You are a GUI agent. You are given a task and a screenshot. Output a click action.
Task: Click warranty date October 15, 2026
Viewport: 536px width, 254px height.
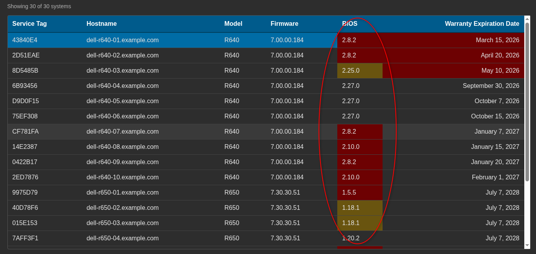point(495,116)
